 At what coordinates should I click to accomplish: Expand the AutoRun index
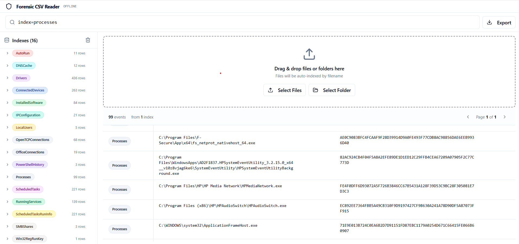pos(7,53)
